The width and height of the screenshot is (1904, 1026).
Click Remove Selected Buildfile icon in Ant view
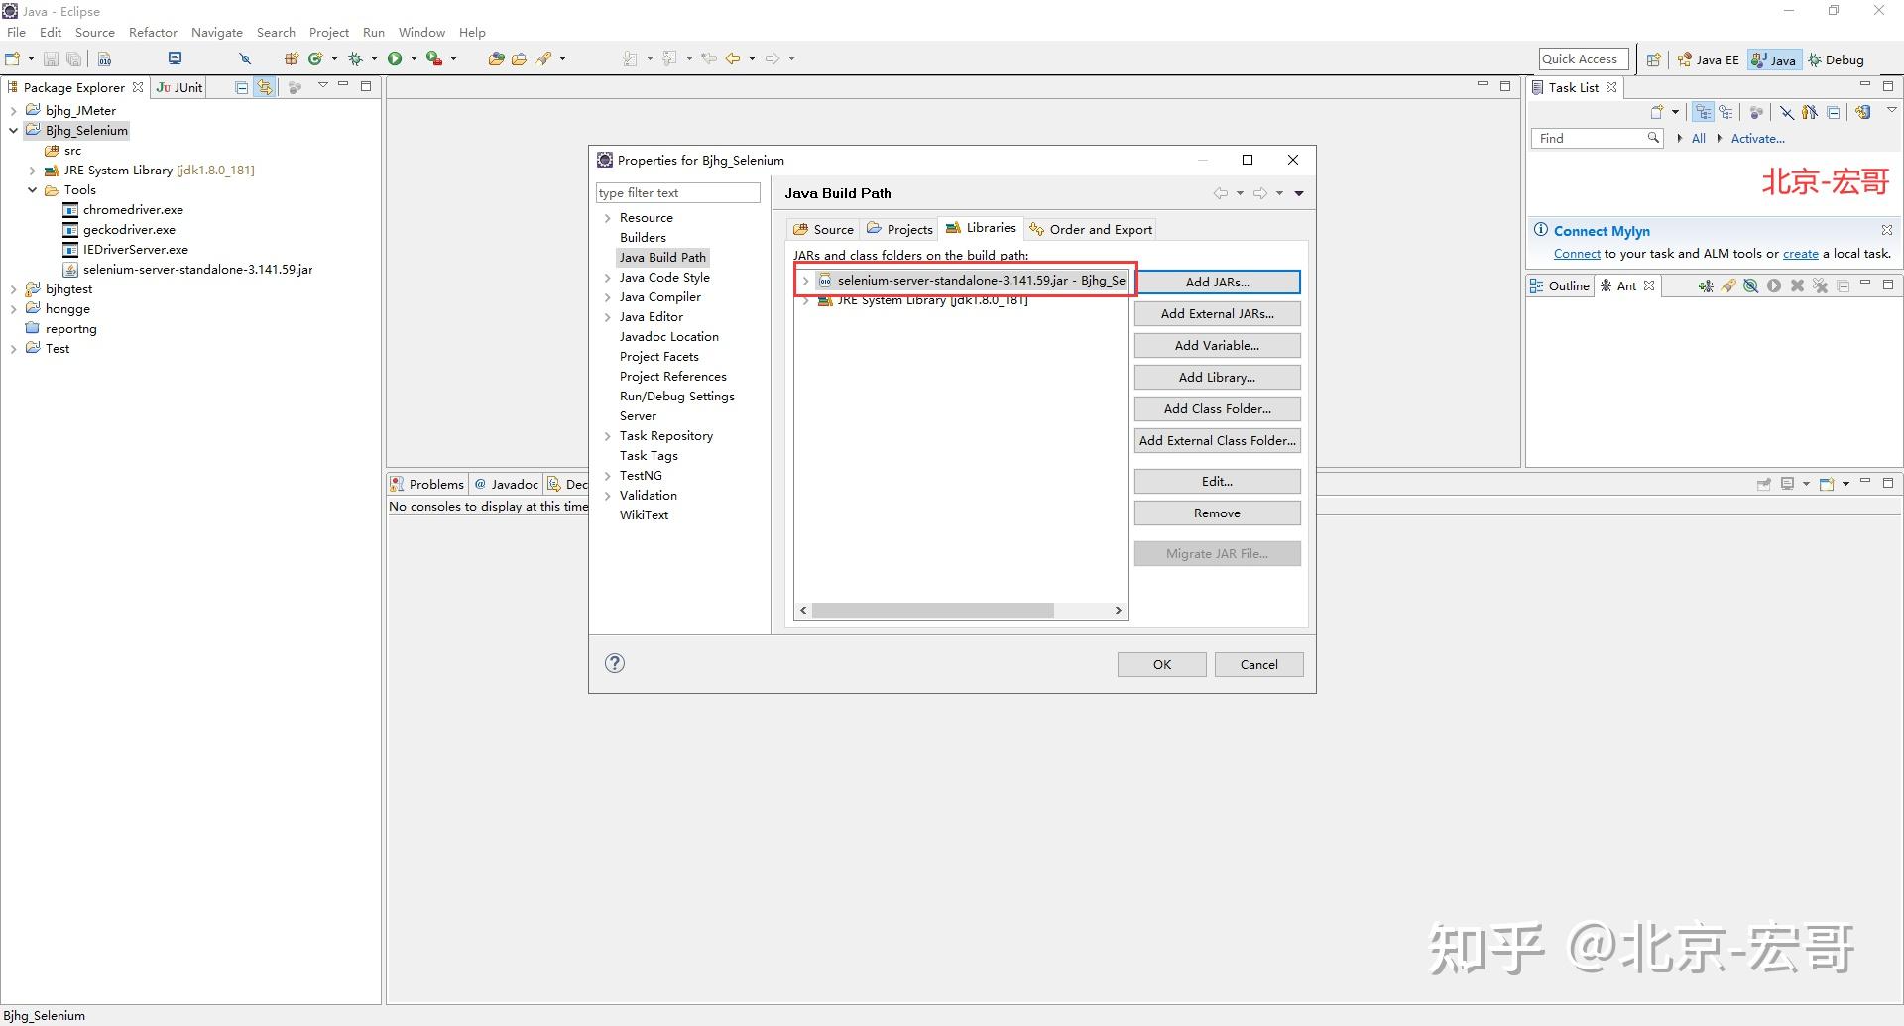tap(1797, 286)
